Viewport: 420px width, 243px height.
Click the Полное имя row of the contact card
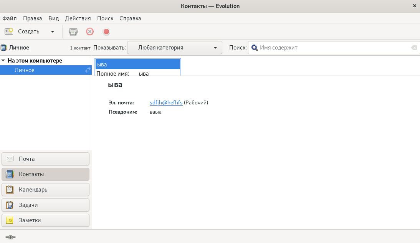(138, 73)
